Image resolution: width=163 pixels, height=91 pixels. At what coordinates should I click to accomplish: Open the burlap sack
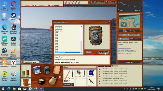(53, 81)
